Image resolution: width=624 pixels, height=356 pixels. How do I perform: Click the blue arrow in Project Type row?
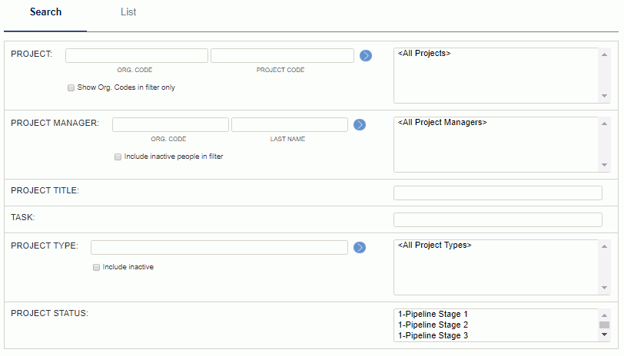pyautogui.click(x=360, y=248)
